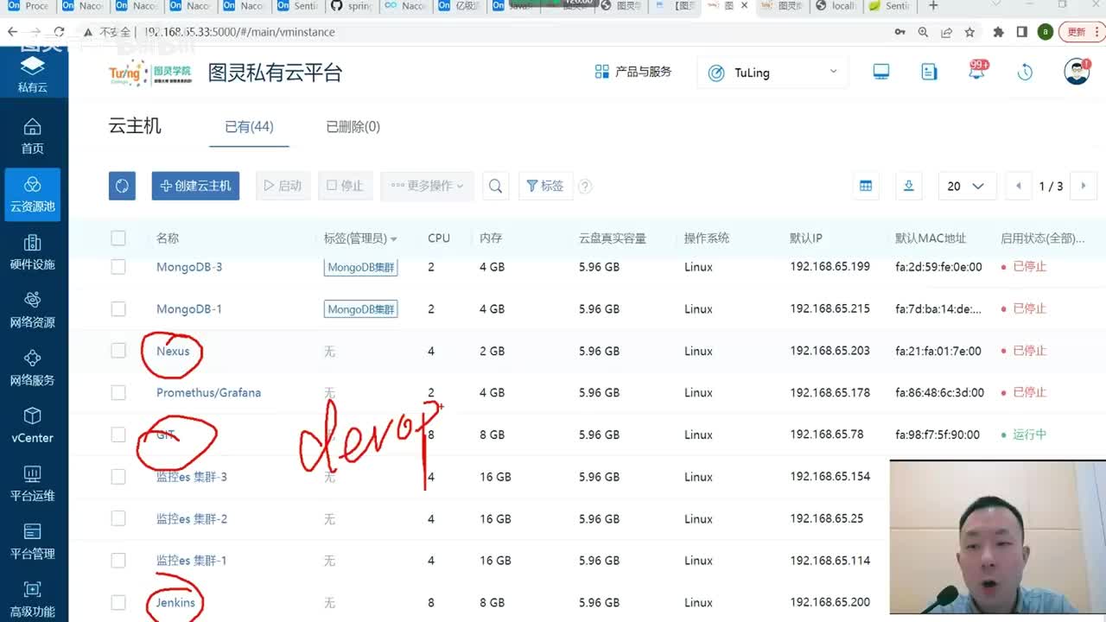Open the vCenter sidebar item
This screenshot has height=622, width=1106.
[x=32, y=426]
